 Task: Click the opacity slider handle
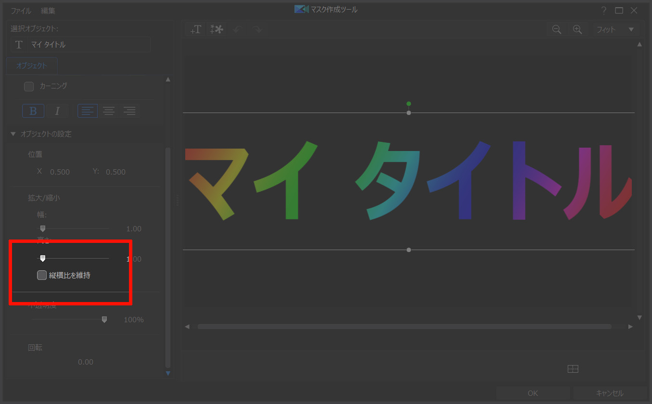104,319
